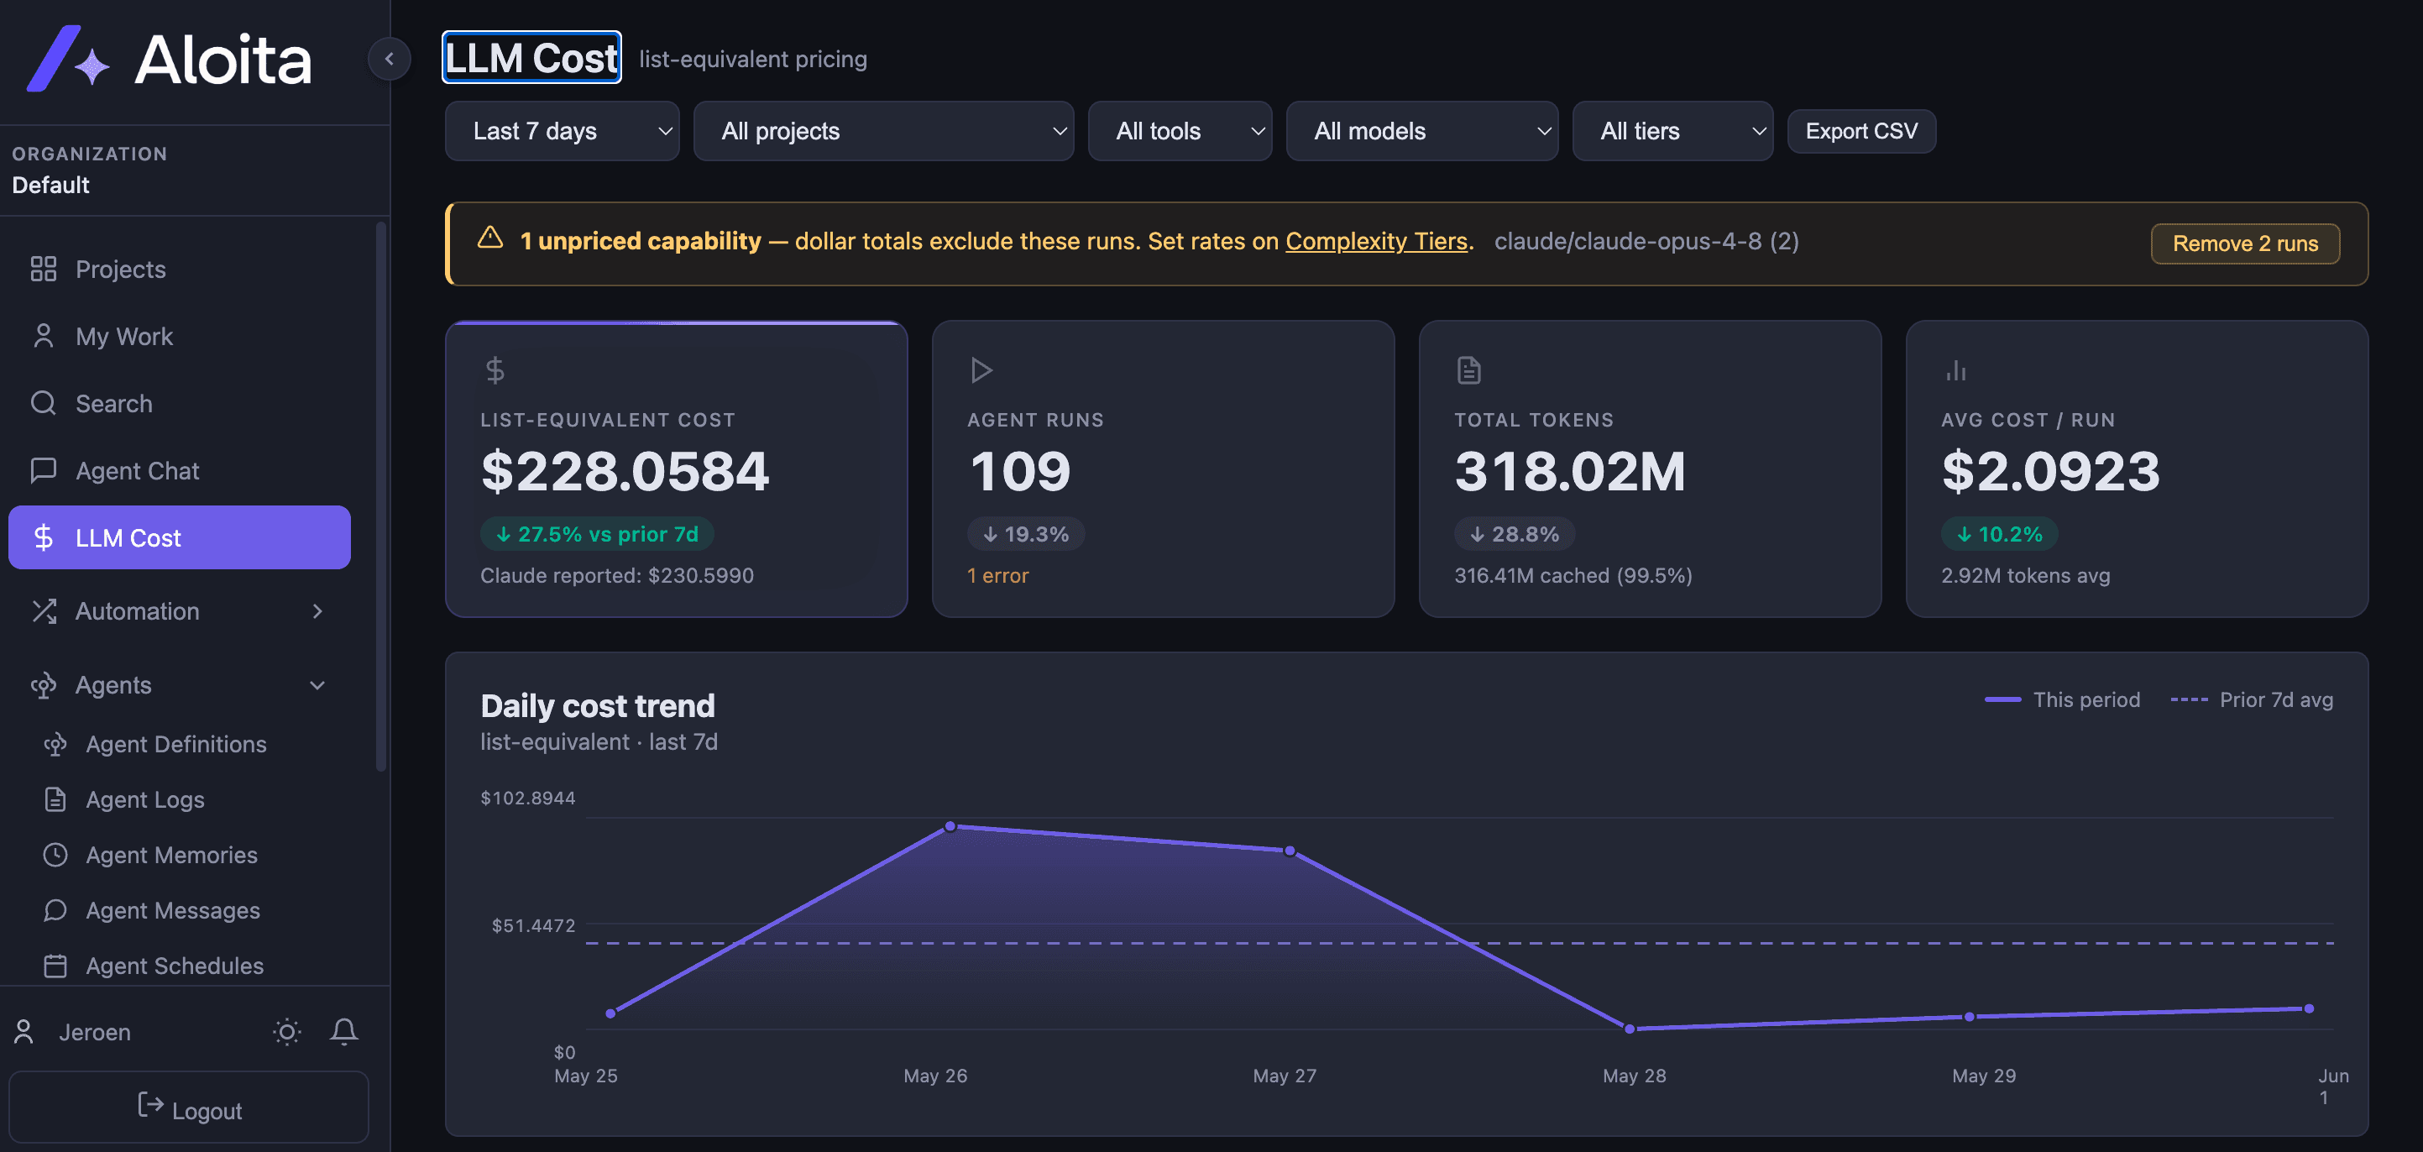Click the Agent Logs document icon

55,799
